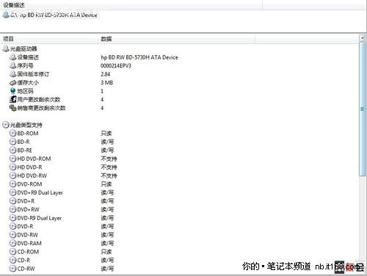Click the value 4 in the 用户更改剩余次数 row
The height and width of the screenshot is (276, 367).
point(102,100)
